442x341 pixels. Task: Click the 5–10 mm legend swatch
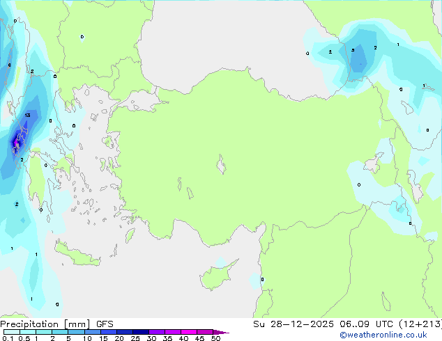(x=76, y=332)
